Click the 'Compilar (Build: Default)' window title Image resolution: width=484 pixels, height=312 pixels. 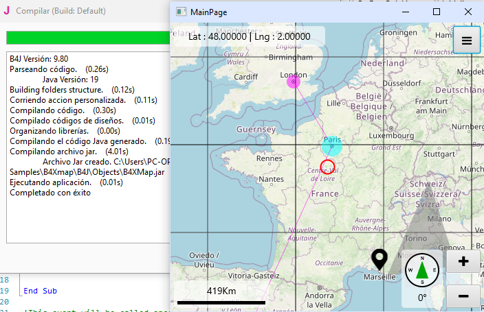coord(60,11)
